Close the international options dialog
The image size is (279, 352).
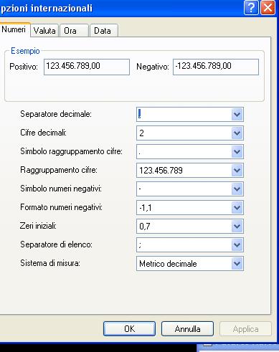pyautogui.click(x=268, y=8)
